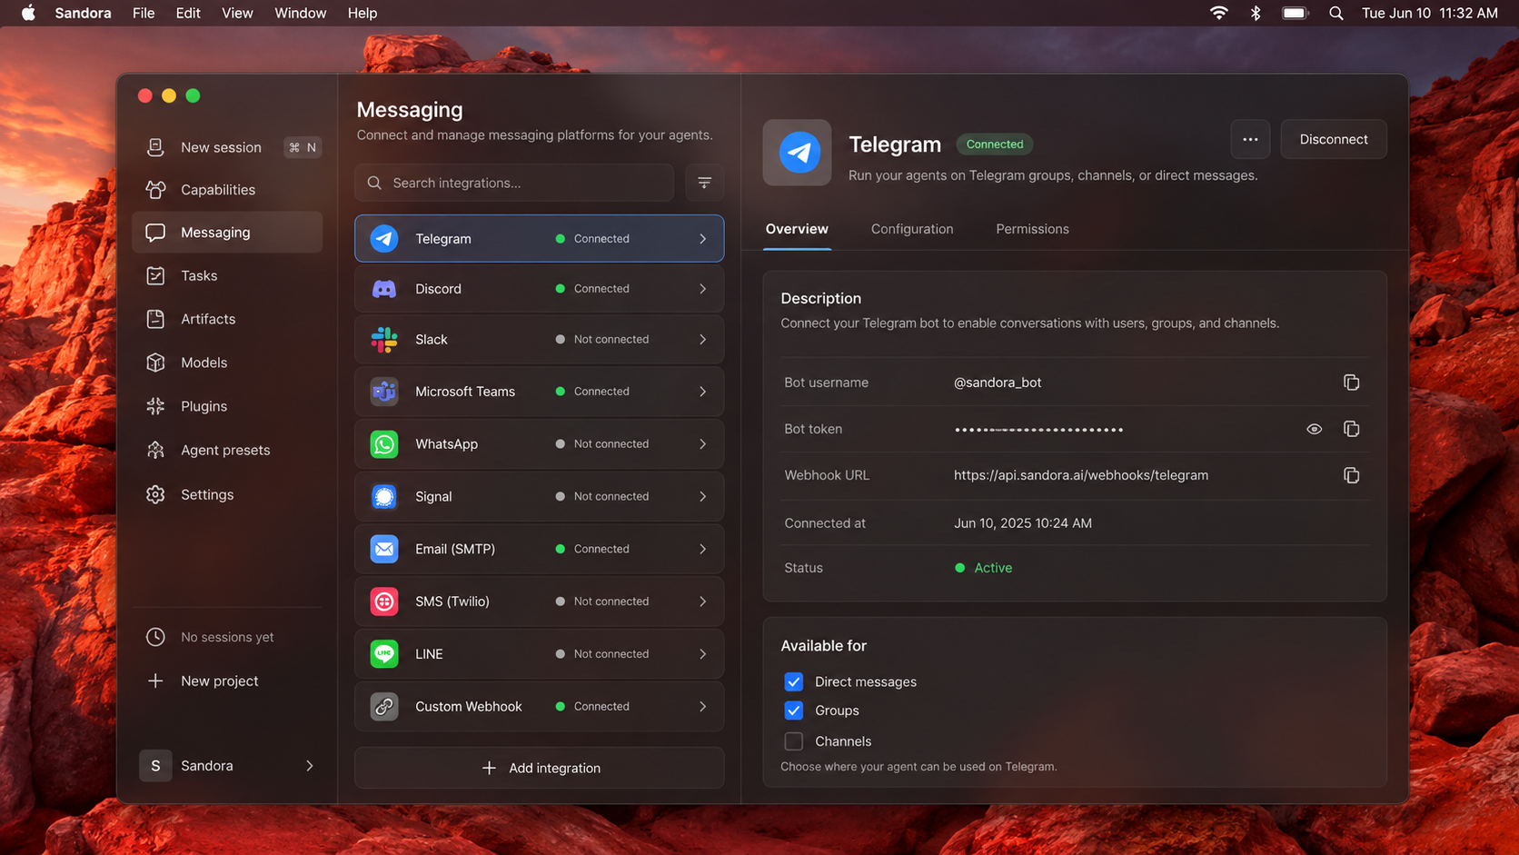Open Settings gear in sidebar
Screen dimensions: 1519x855
point(155,494)
